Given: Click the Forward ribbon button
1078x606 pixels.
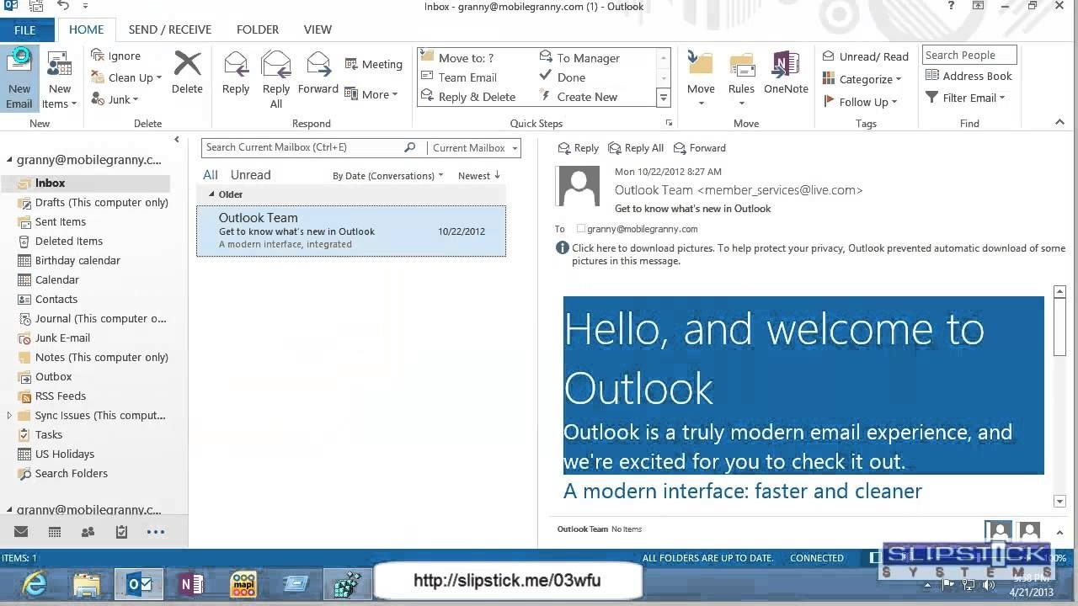Looking at the screenshot, I should [x=318, y=72].
